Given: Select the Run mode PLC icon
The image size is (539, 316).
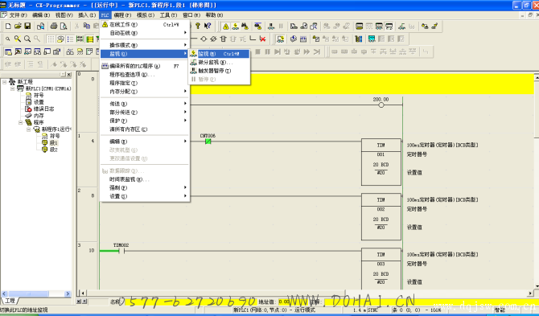Looking at the screenshot, I should pyautogui.click(x=389, y=27).
